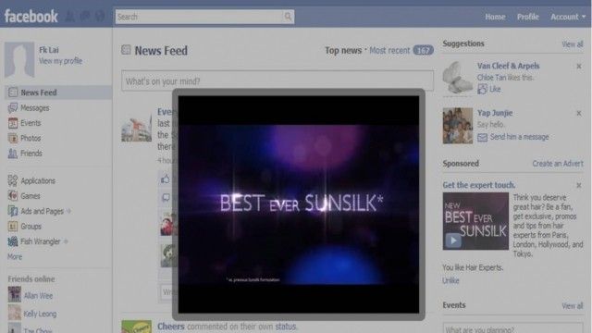Click the 367 new stories badge
Screen dimensions: 592x333
tap(423, 50)
